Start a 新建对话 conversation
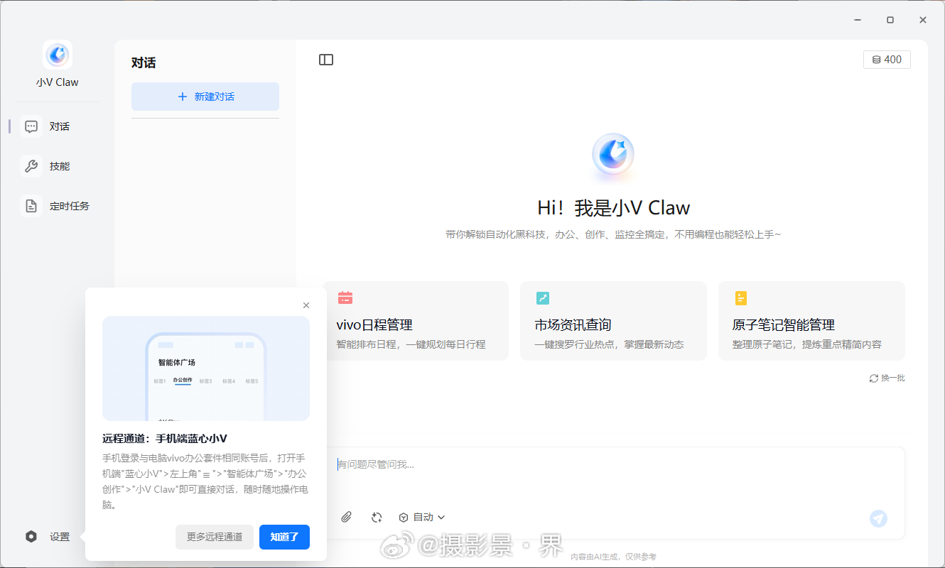The image size is (945, 568). (205, 97)
